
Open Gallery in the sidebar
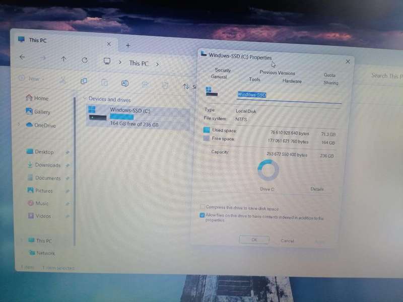tap(38, 111)
